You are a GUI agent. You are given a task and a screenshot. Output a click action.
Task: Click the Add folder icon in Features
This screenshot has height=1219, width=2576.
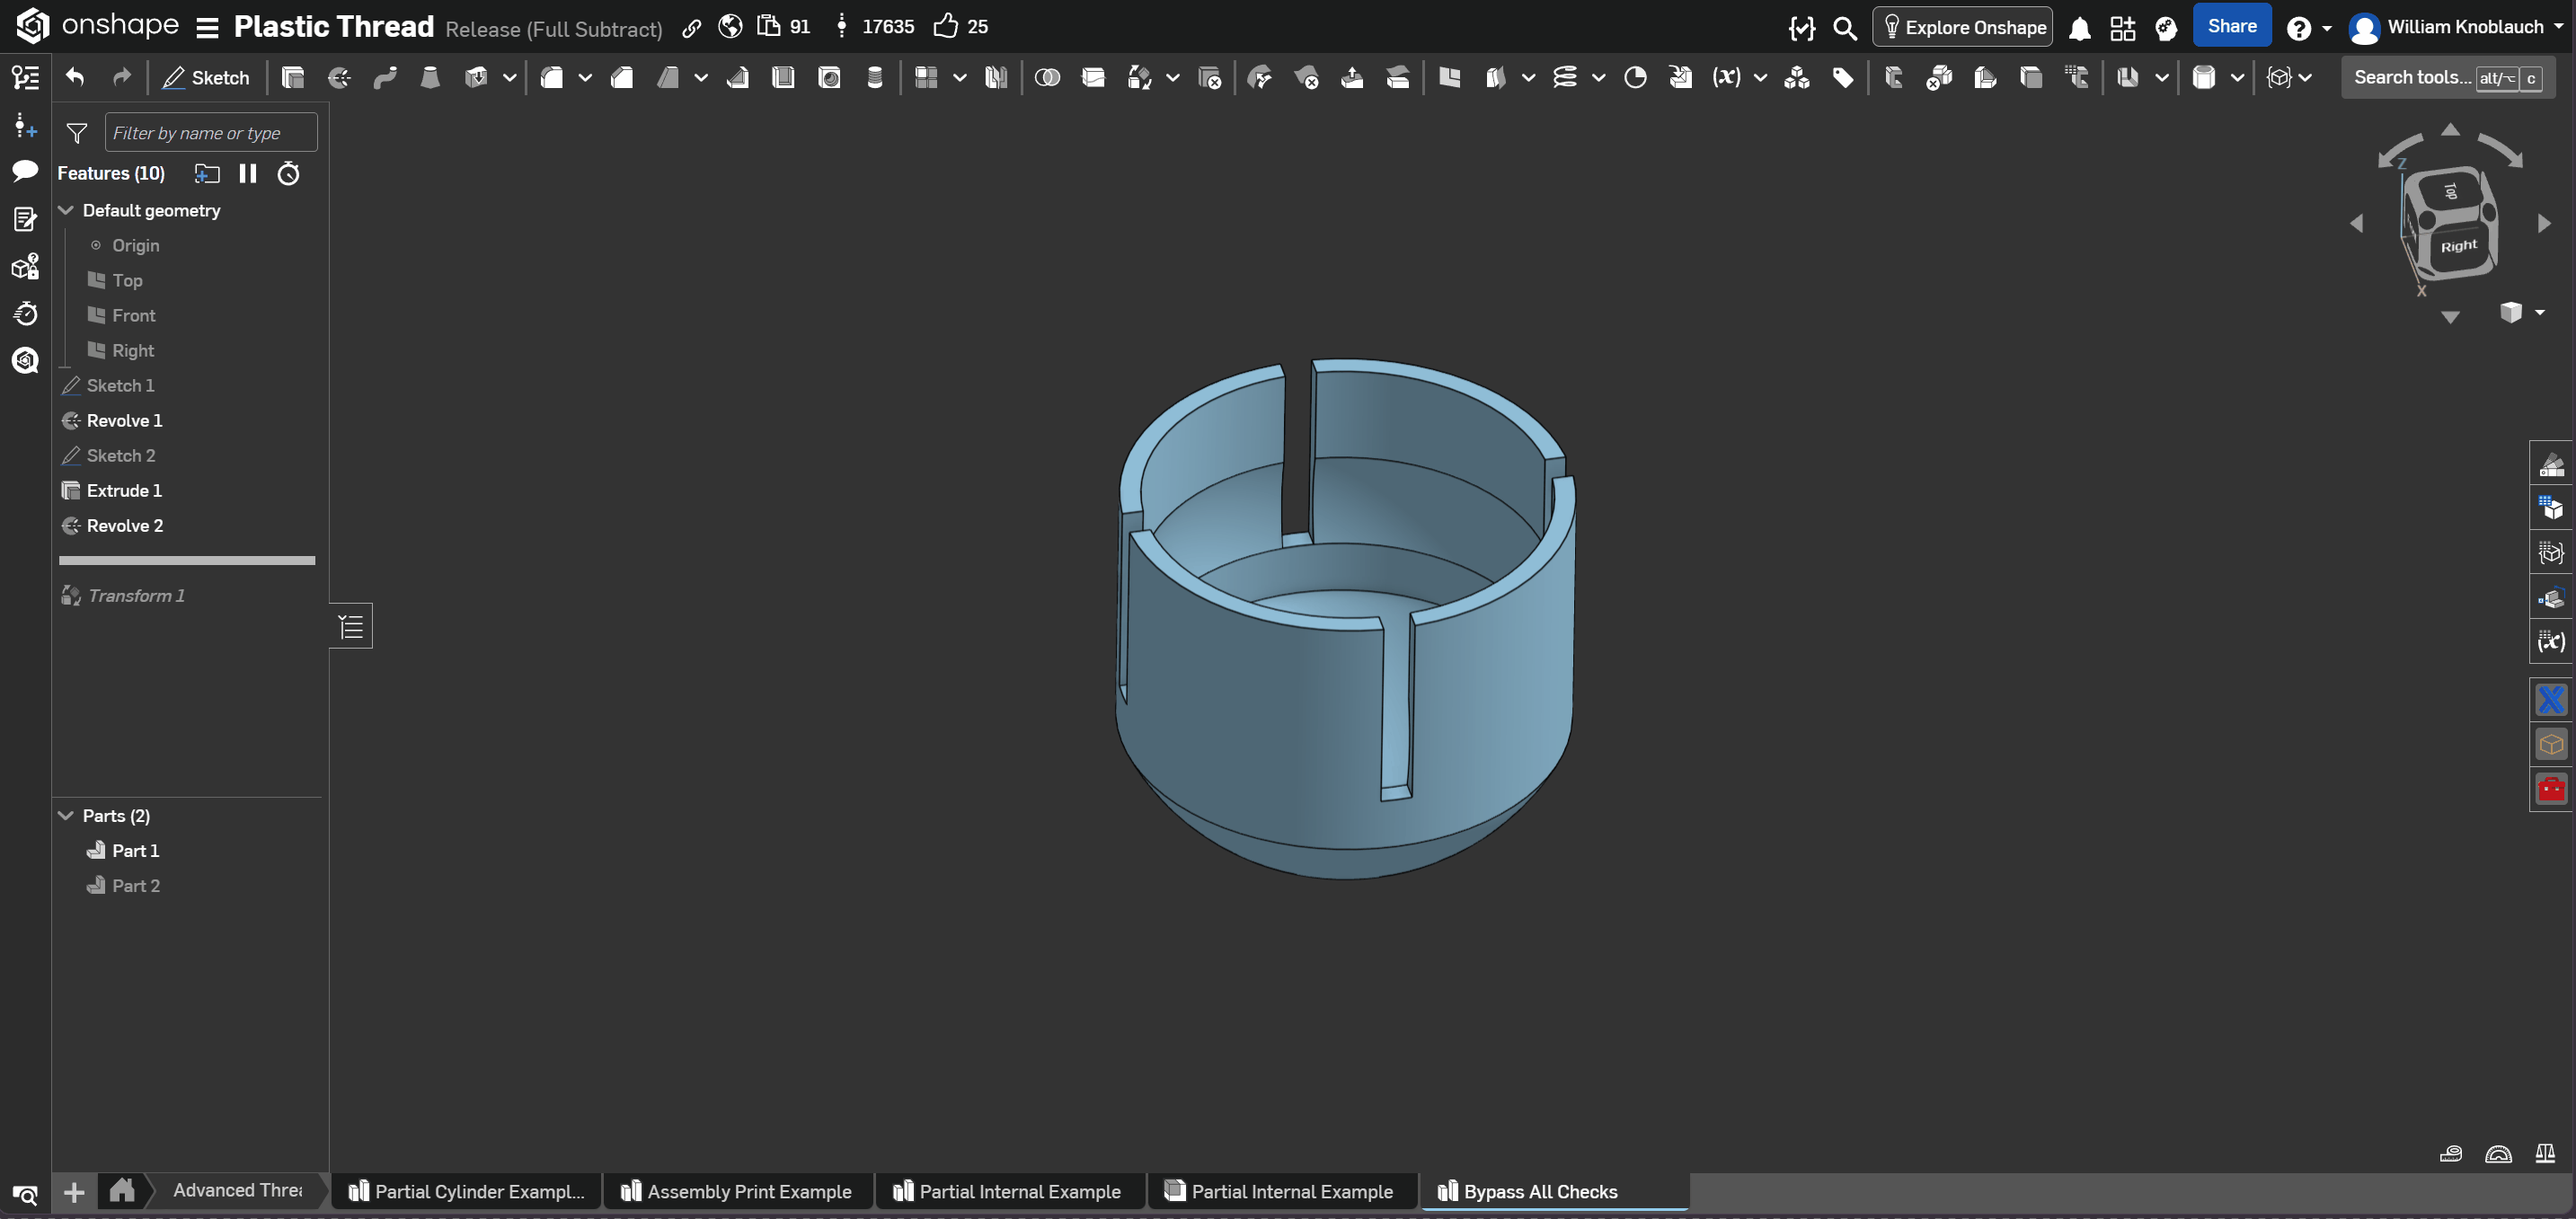(207, 174)
